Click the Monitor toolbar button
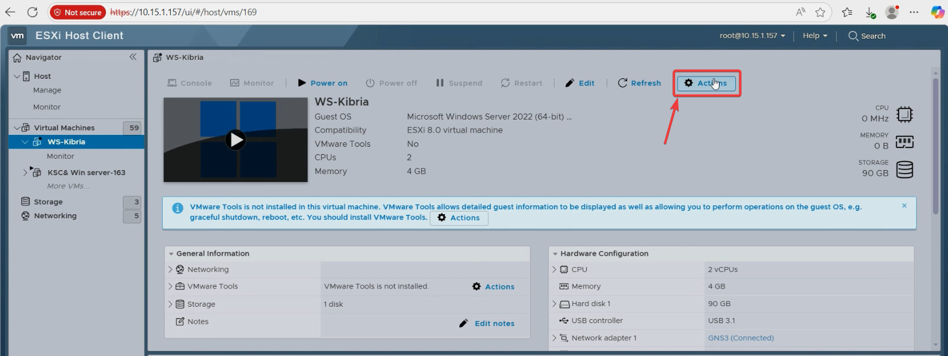Viewport: 948px width, 356px height. [x=252, y=83]
